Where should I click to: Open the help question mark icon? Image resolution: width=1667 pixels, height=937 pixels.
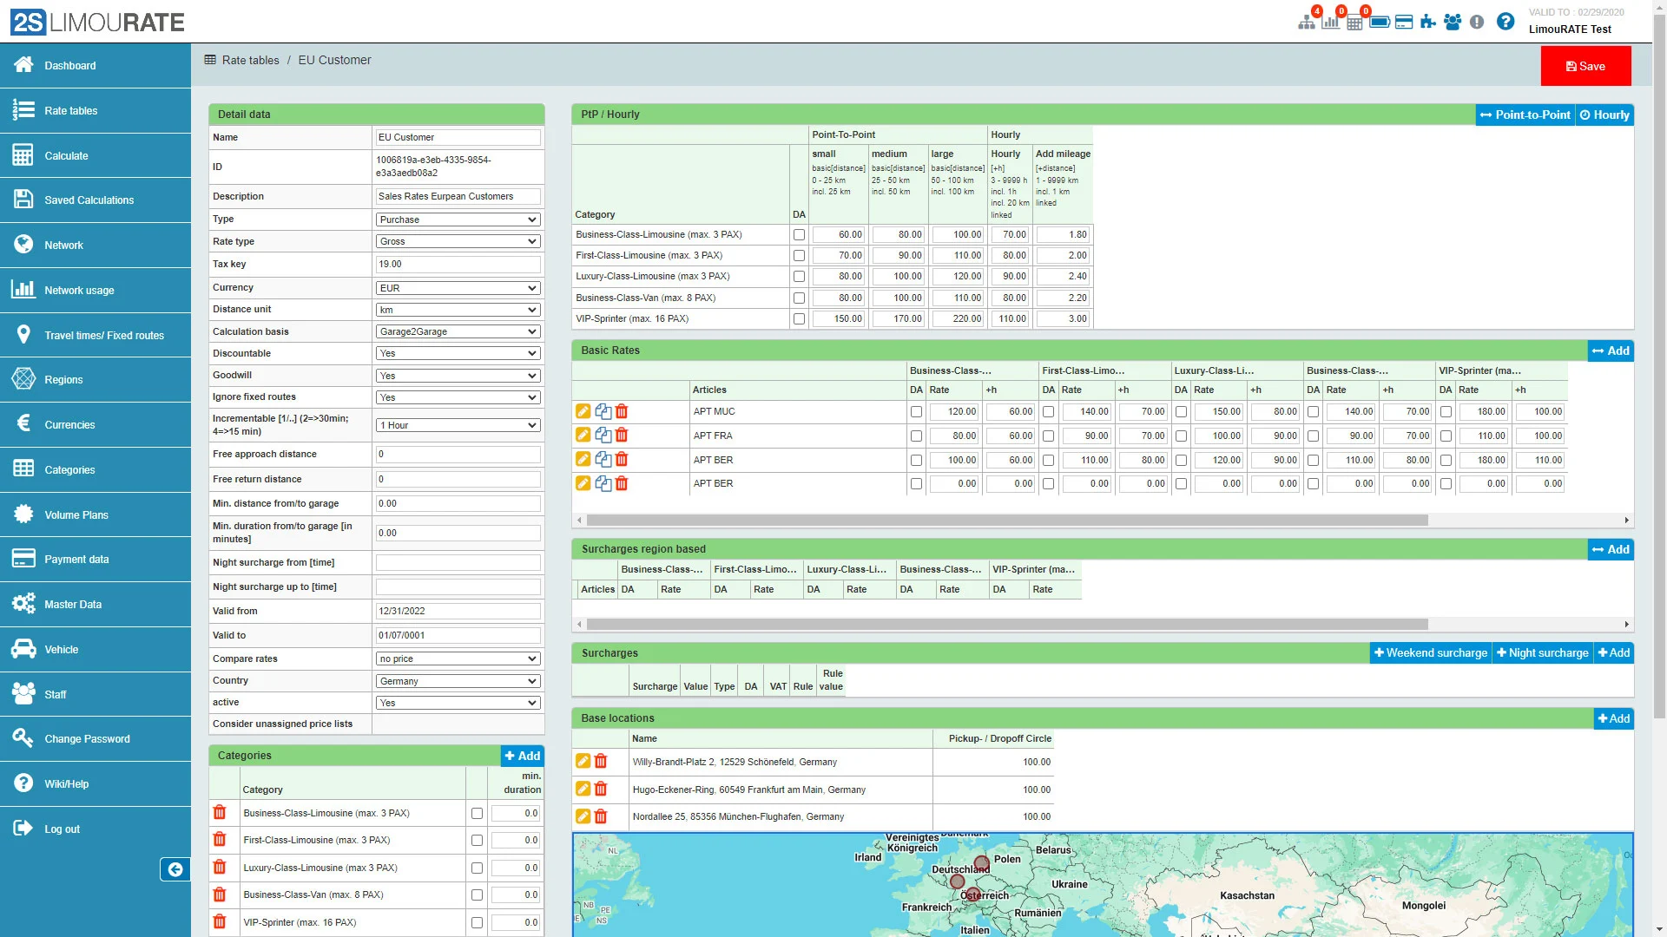1506,22
